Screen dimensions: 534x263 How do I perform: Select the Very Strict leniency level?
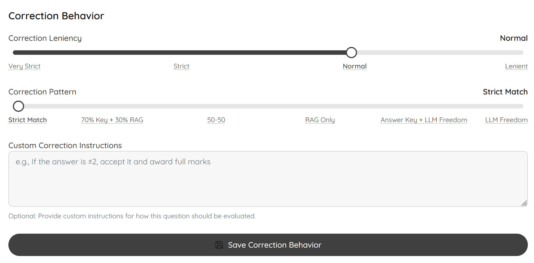tap(24, 66)
